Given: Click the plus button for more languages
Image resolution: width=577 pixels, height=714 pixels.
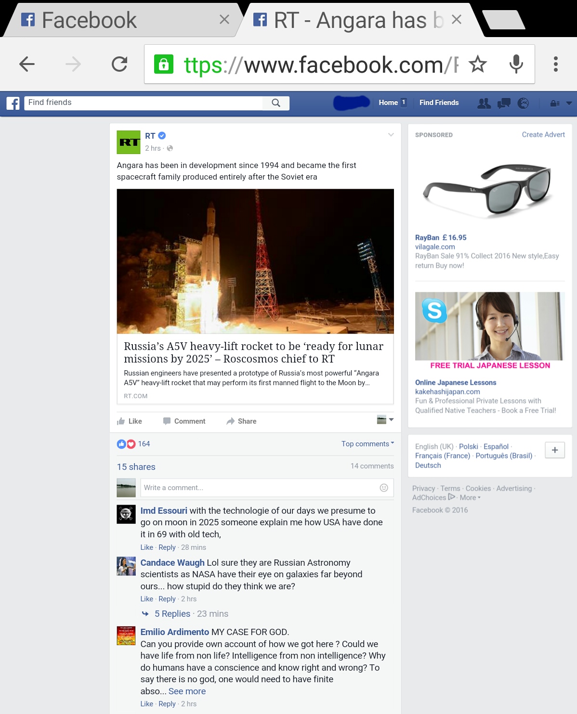Looking at the screenshot, I should [555, 450].
